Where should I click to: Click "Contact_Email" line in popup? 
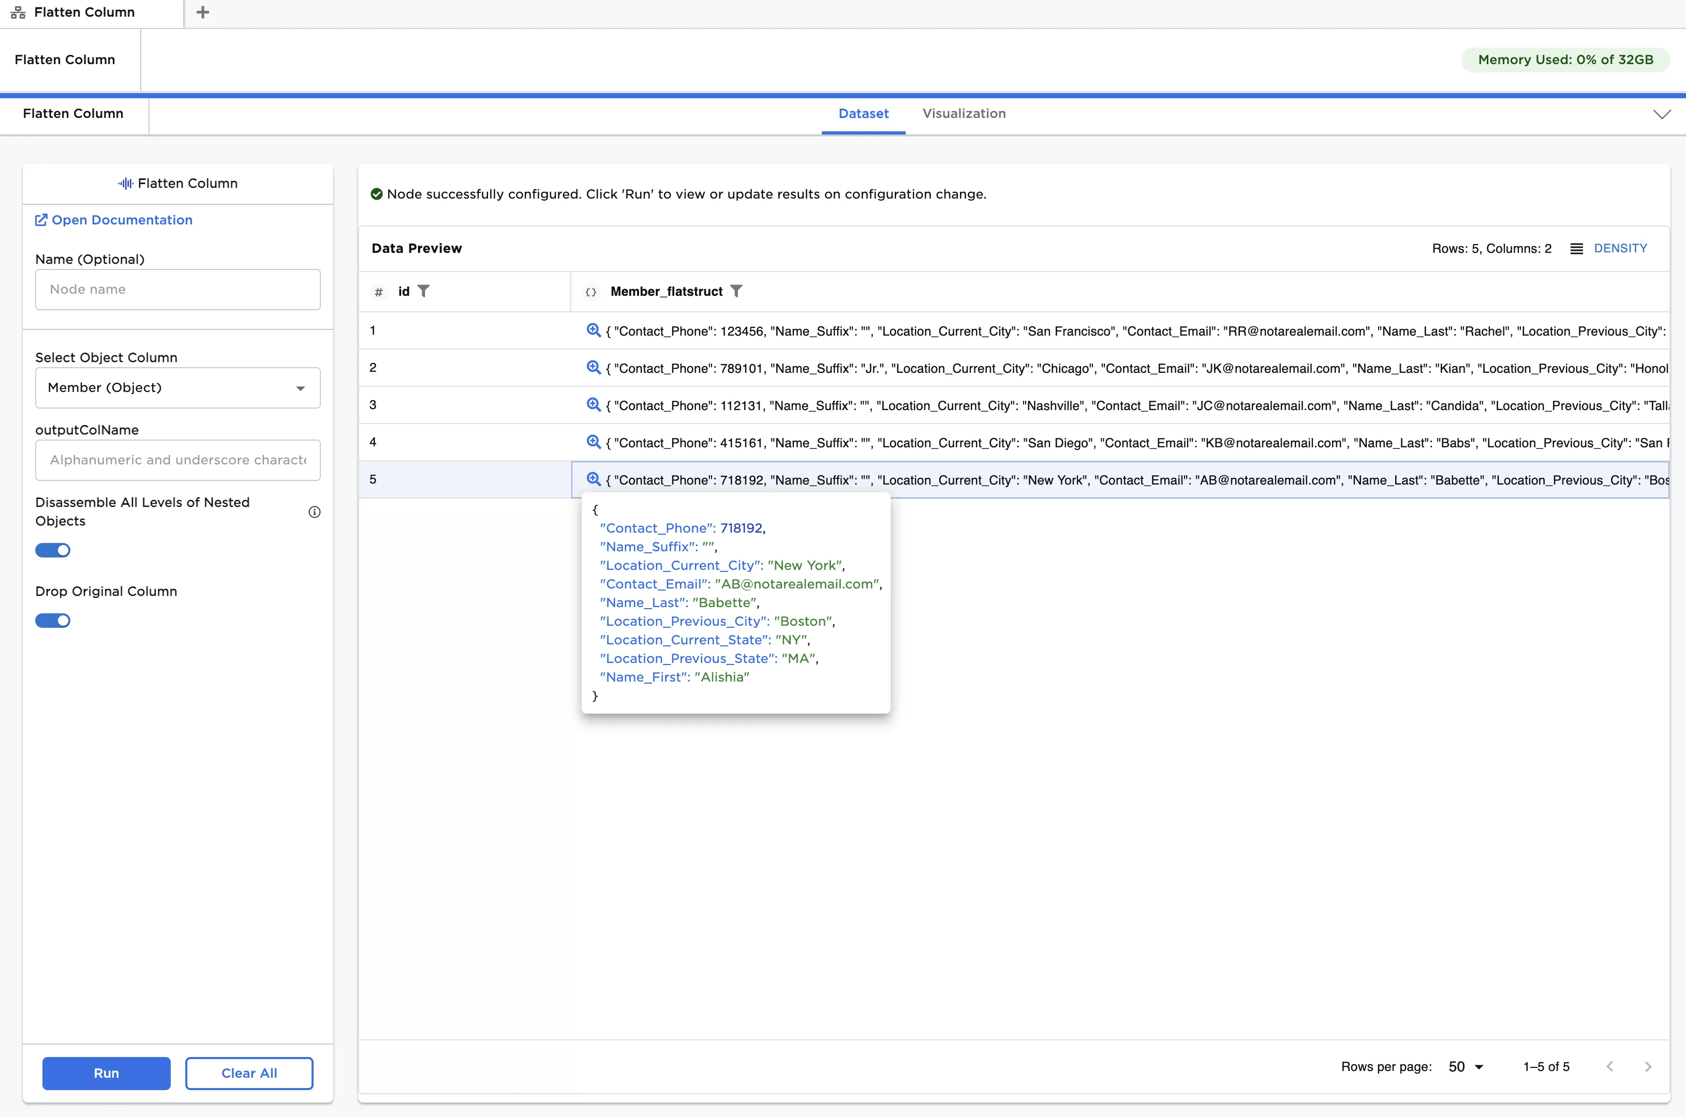coord(741,583)
